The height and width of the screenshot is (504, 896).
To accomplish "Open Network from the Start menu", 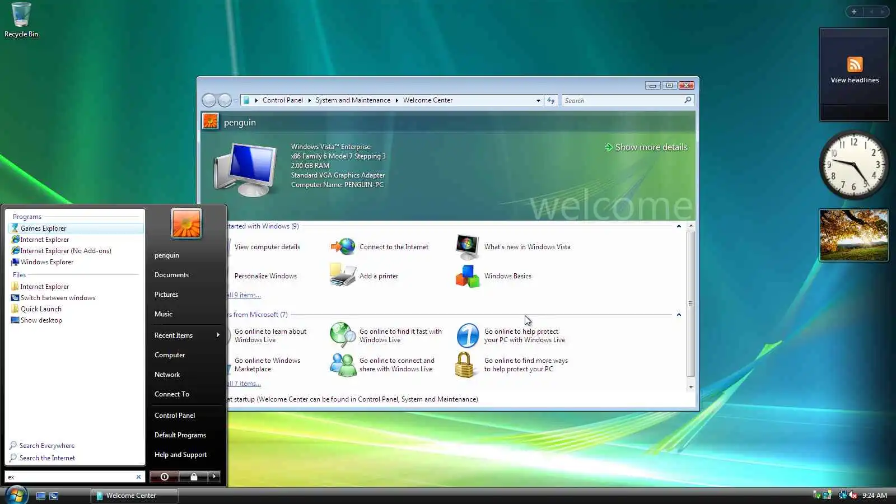I will tap(167, 375).
